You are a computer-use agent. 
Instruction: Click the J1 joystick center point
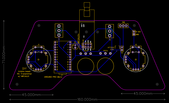(38, 59)
